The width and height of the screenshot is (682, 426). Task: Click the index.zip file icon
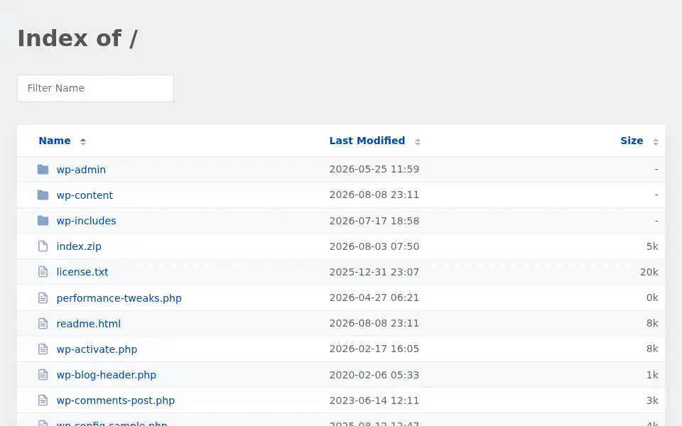pyautogui.click(x=43, y=246)
